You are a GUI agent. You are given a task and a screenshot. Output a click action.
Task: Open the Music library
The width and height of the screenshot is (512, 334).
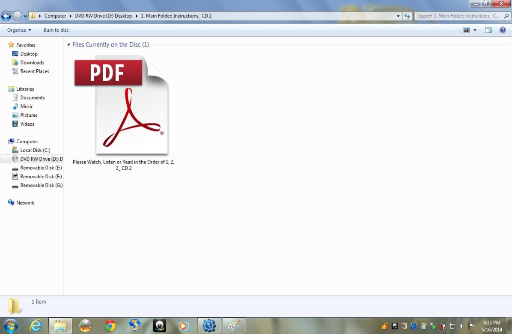(27, 106)
